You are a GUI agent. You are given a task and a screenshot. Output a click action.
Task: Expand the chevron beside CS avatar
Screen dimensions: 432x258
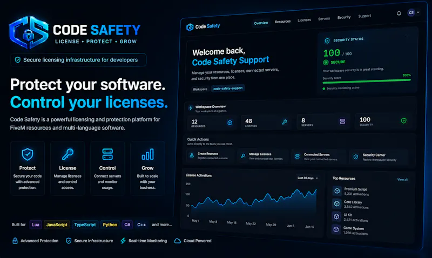418,12
